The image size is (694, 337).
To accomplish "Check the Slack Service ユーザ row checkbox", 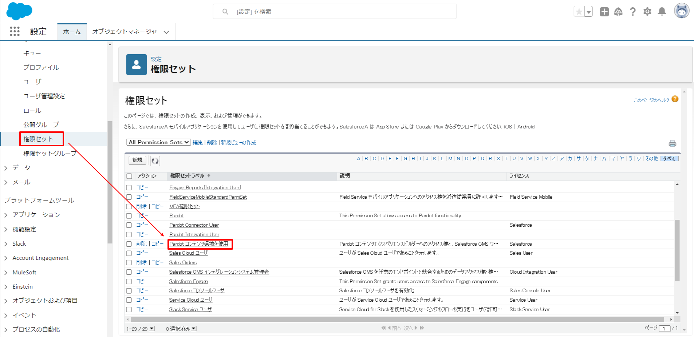I will tap(129, 310).
